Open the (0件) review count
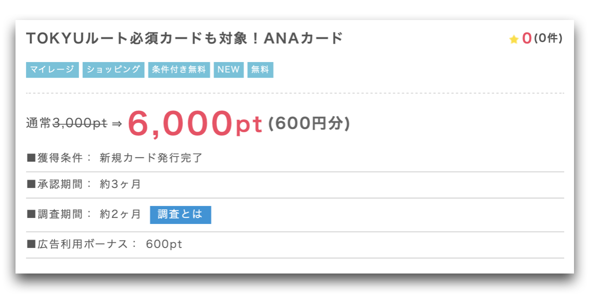Image resolution: width=591 pixels, height=295 pixels. pyautogui.click(x=548, y=38)
